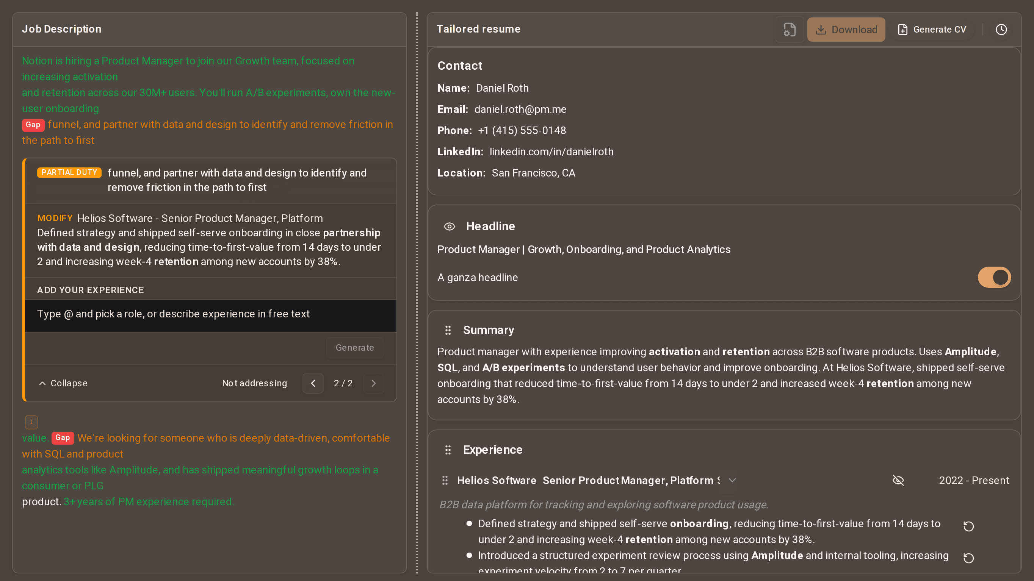This screenshot has width=1034, height=581.
Task: Grab the Experience section drag handle
Action: pos(448,450)
